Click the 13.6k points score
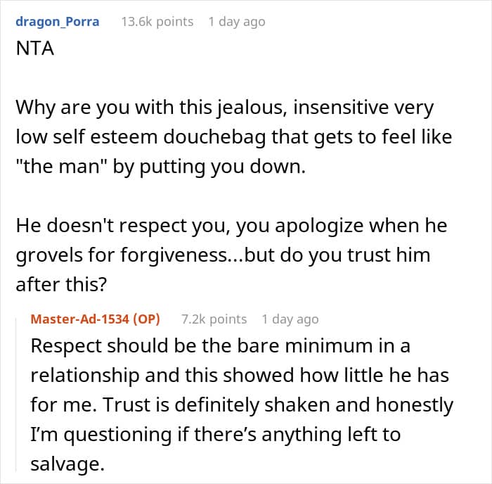This screenshot has width=492, height=484. pyautogui.click(x=157, y=21)
